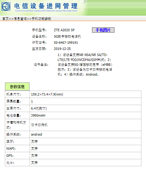Click the 159.2×73.4×7.9(mm) dimensions cell
The image size is (146, 169).
coord(86,94)
